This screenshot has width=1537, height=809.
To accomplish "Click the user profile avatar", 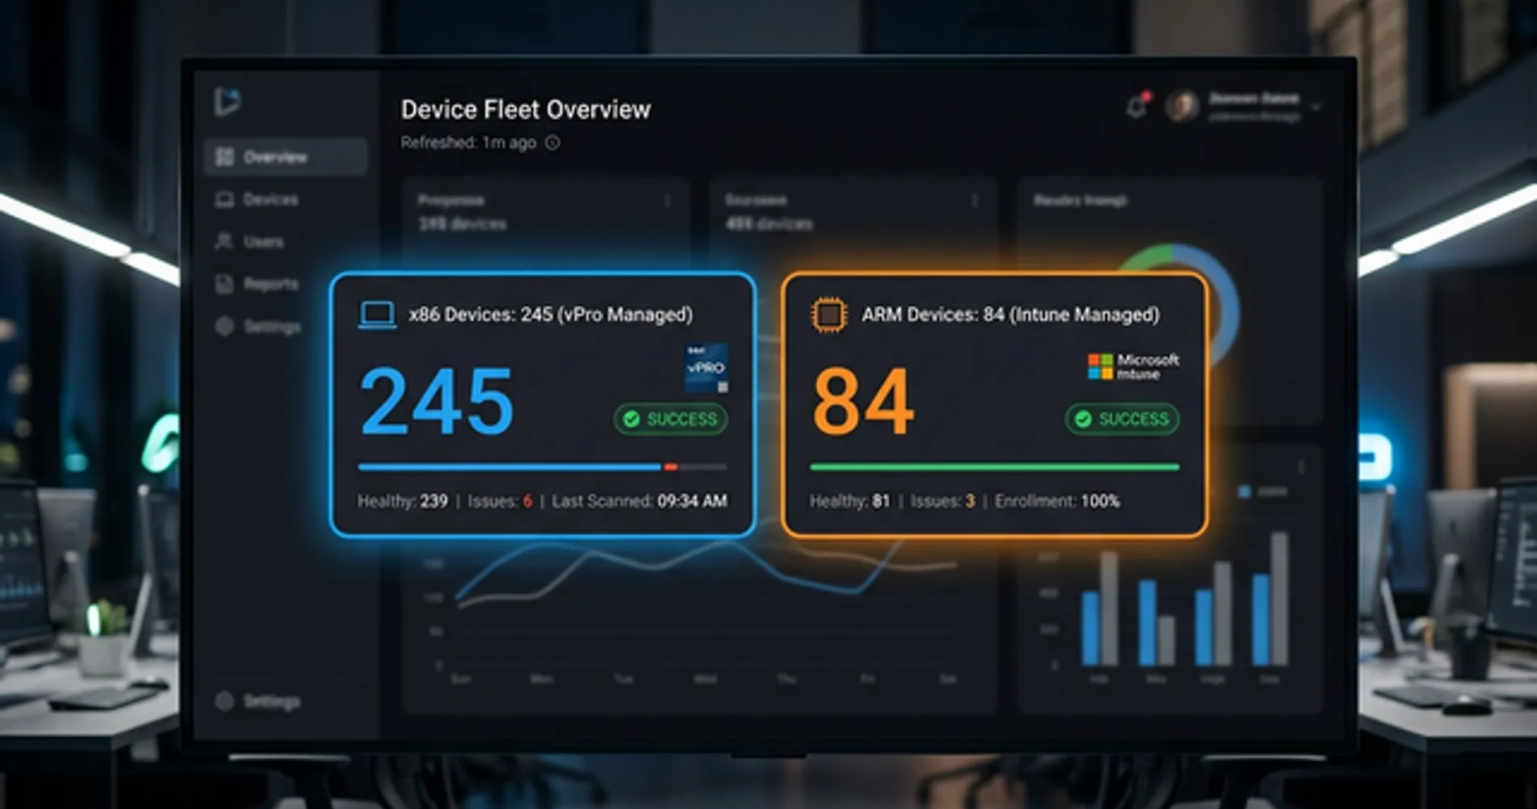I will [1182, 106].
